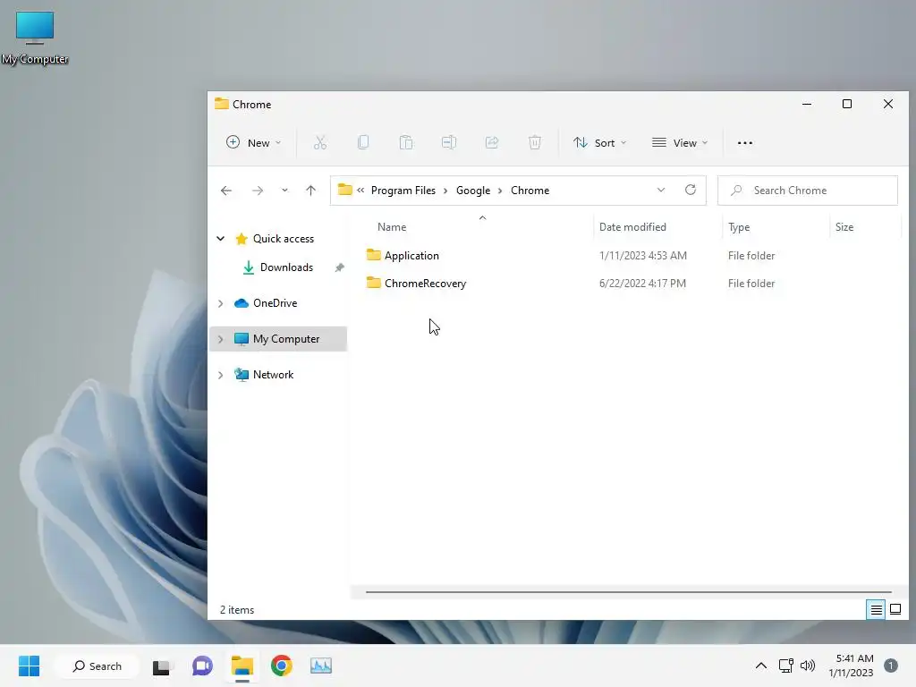This screenshot has height=687, width=916.
Task: Select OneDrive in navigation pane
Action: pyautogui.click(x=276, y=303)
